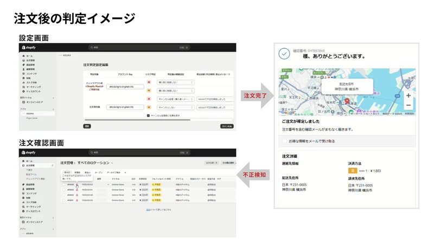The height and width of the screenshot is (244, 434).
Task: Open the ASUKA app in 設定画面 sidebar
Action: [37, 114]
